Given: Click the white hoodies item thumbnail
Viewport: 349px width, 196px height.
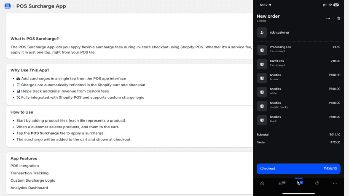Looking at the screenshot, I should tap(262, 92).
